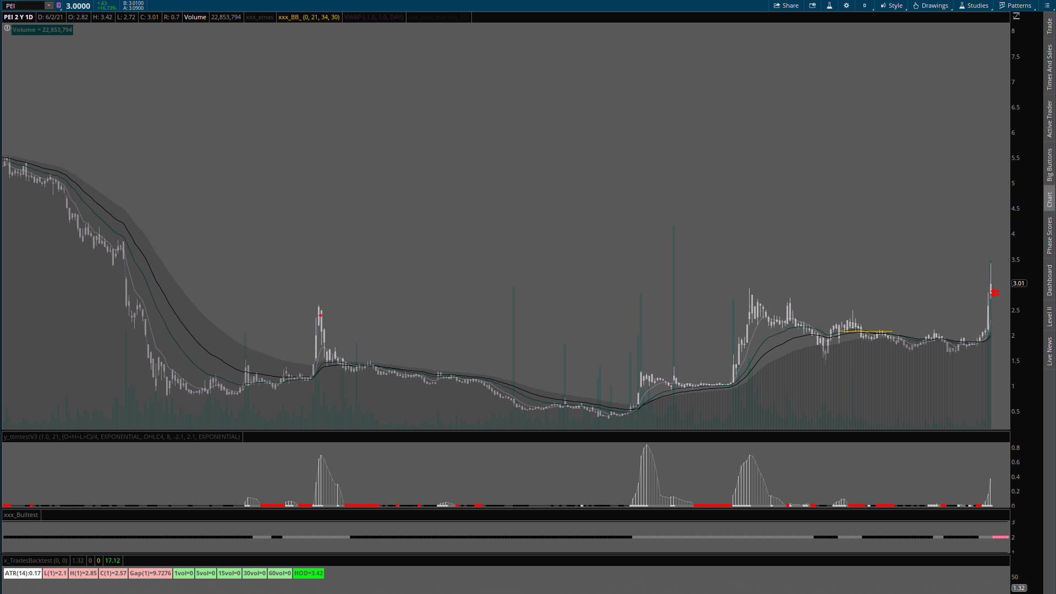
Task: Click the list menu icon at top right
Action: [1047, 5]
